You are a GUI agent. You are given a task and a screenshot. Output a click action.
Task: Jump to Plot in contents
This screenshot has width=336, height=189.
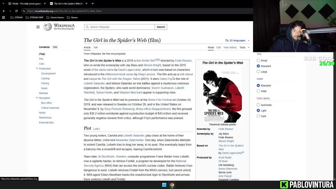[41, 59]
